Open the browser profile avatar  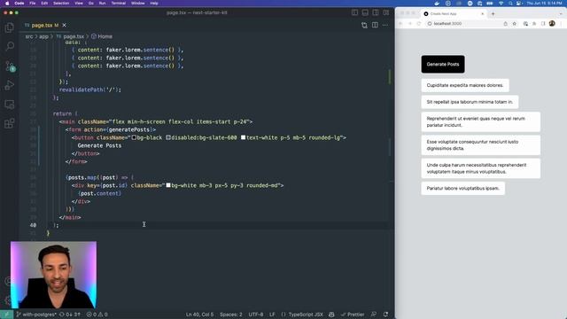552,24
